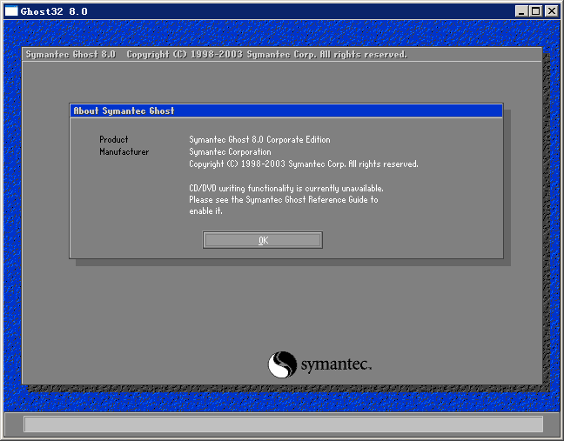Click 'Symantec Ghost 8.0 Corporate Edition' text
The height and width of the screenshot is (441, 564).
[x=259, y=139]
